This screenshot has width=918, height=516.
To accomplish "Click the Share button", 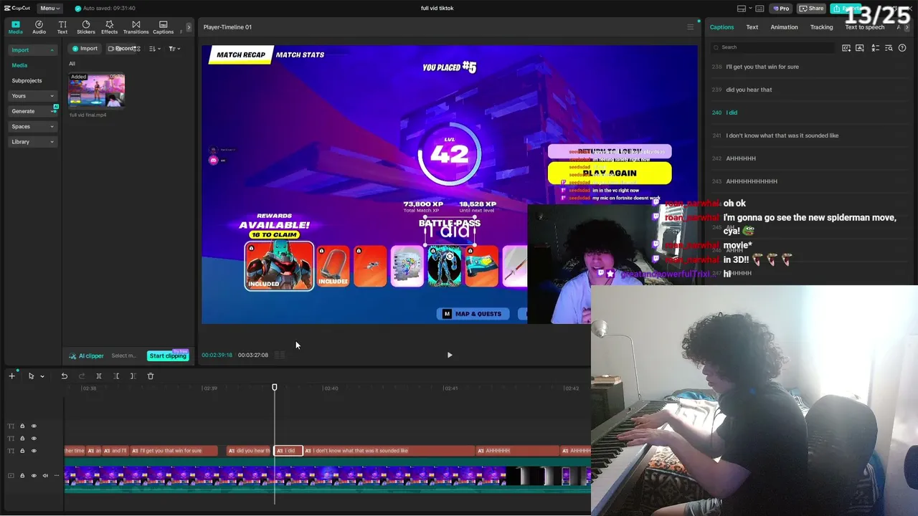I will (812, 9).
